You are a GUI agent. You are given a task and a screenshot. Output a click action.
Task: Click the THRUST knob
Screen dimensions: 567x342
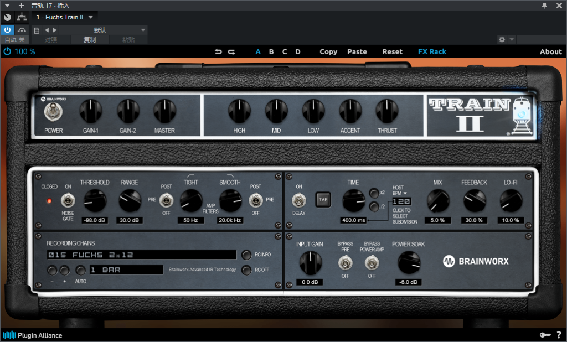point(387,111)
